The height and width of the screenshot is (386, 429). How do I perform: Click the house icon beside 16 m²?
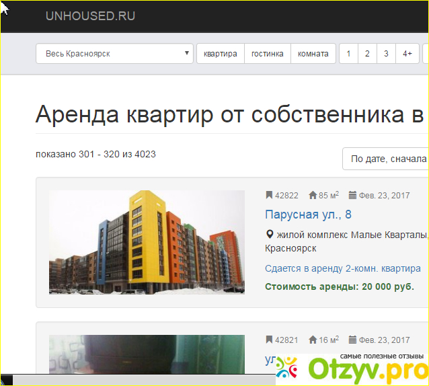[x=313, y=340]
